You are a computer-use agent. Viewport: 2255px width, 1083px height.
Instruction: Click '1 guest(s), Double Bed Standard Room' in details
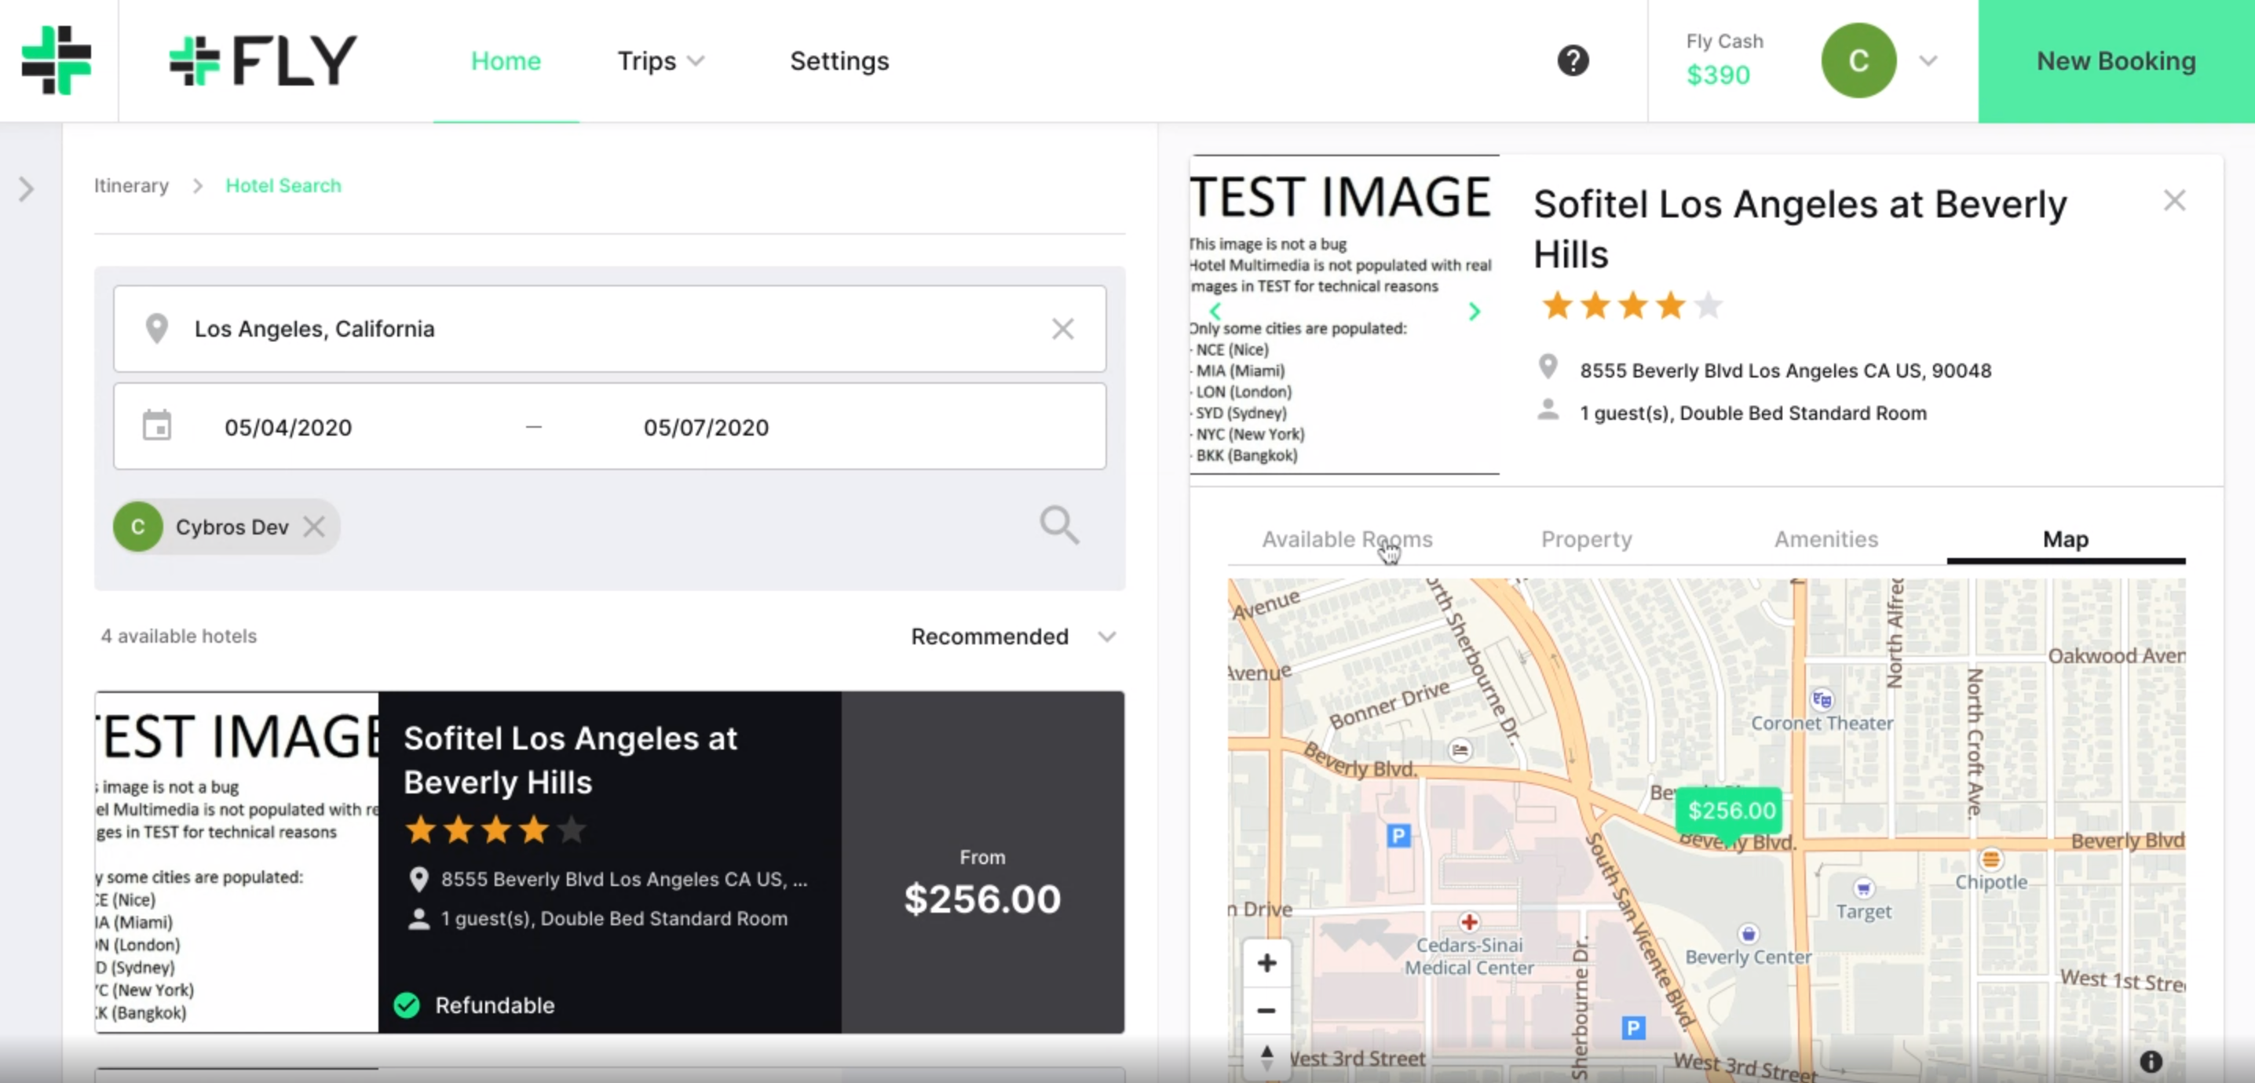1752,413
